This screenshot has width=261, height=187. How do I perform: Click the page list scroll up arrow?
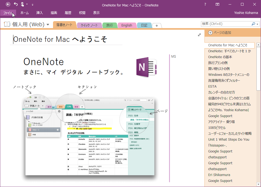pyautogui.click(x=258, y=45)
